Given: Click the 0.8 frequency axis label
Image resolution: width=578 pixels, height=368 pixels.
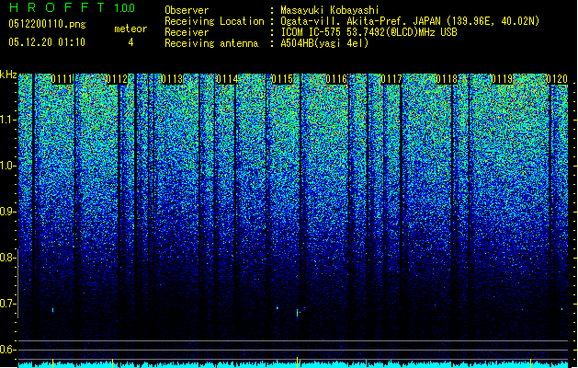Looking at the screenshot, I should 8,258.
